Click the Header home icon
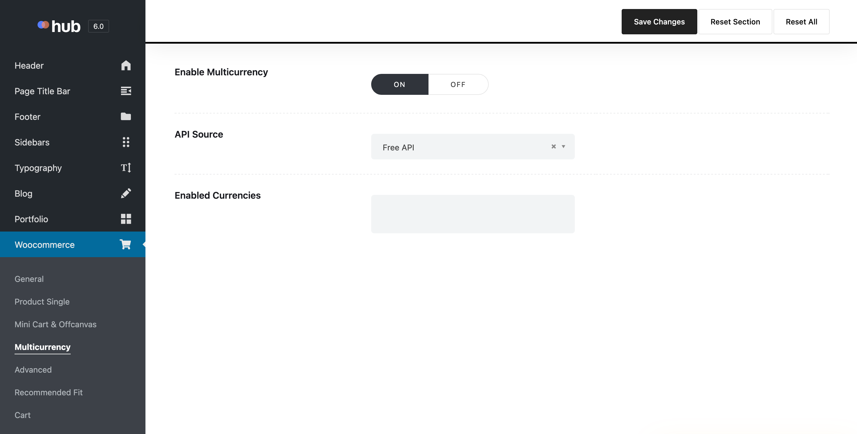Image resolution: width=857 pixels, height=434 pixels. click(x=126, y=65)
